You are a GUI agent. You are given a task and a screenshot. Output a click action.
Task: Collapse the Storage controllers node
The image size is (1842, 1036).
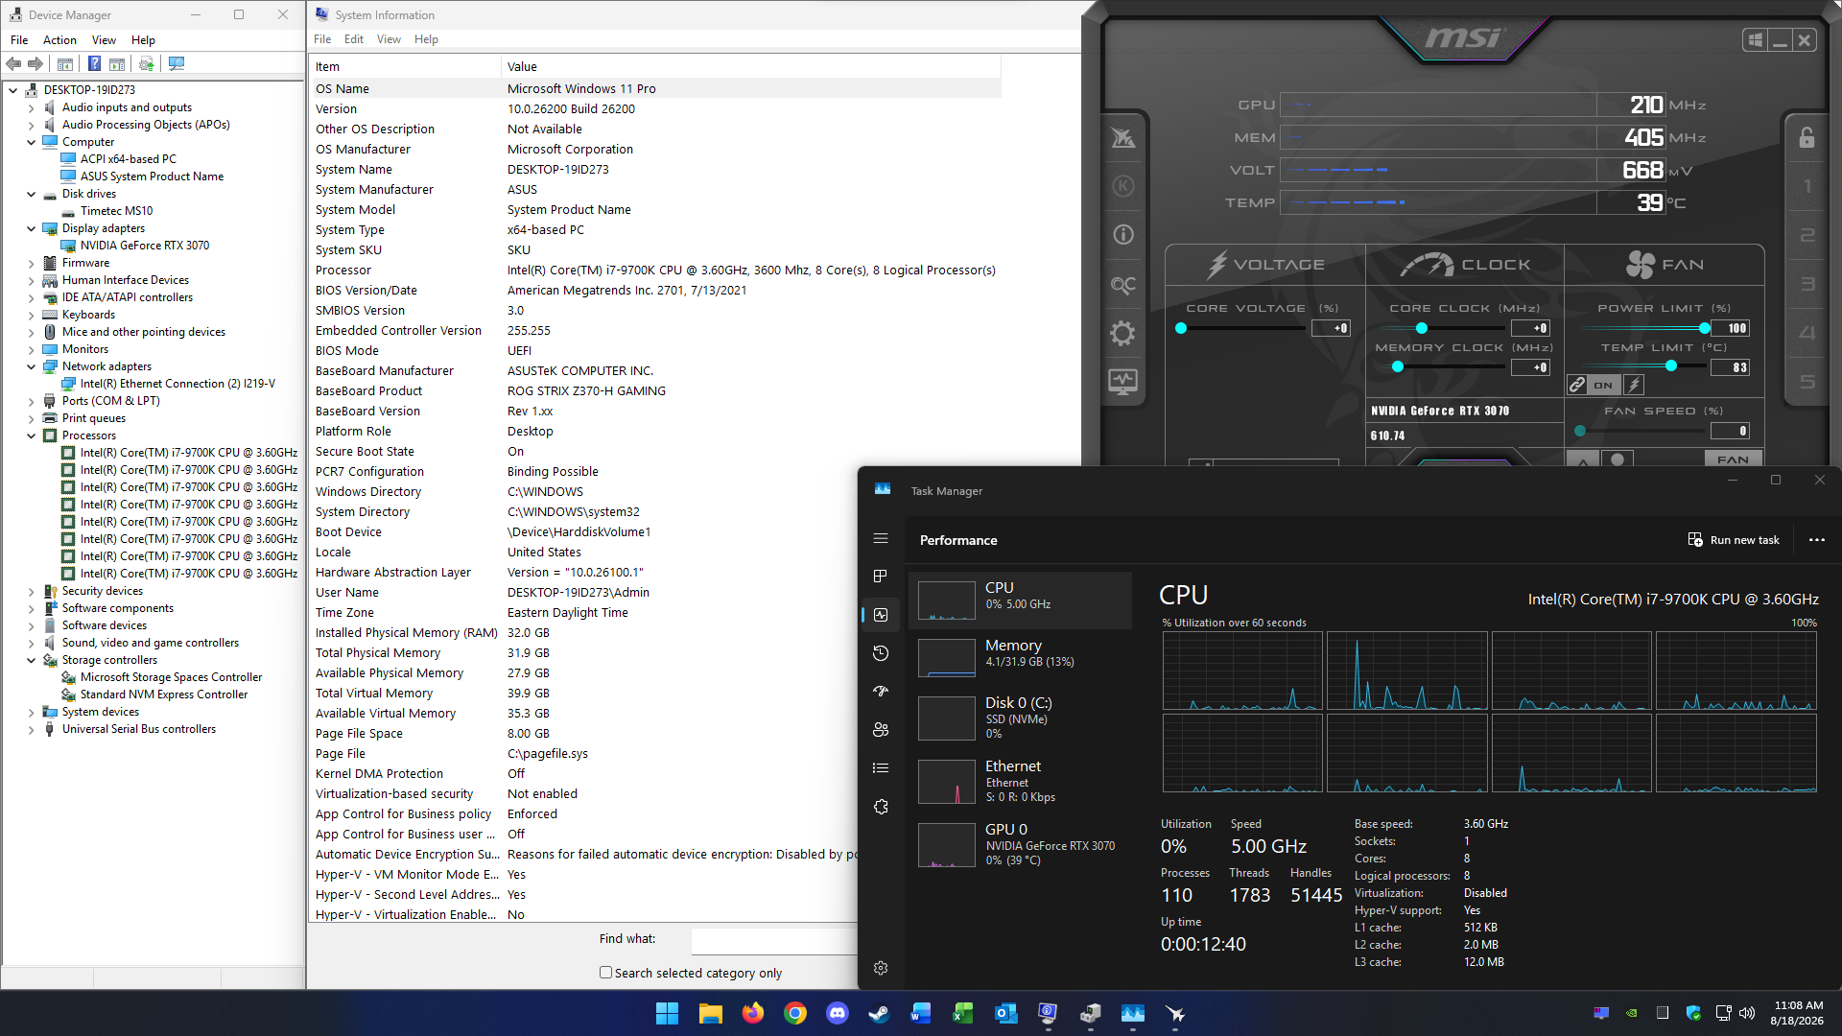31,660
